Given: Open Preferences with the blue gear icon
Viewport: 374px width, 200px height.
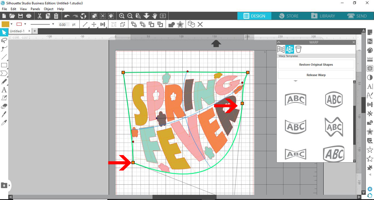Looking at the screenshot, I should 370,189.
